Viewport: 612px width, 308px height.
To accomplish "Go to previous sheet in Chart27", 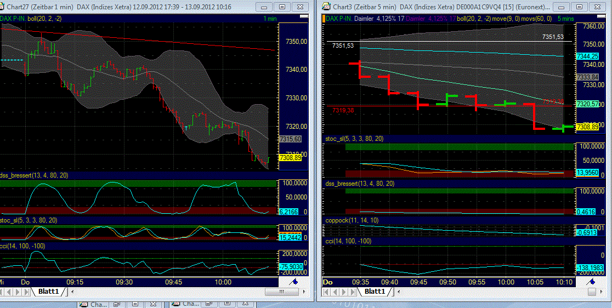I will [x=9, y=292].
